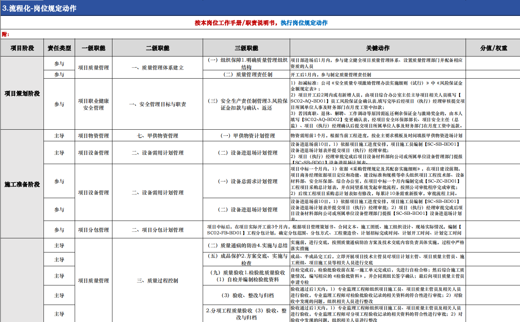The height and width of the screenshot is (322, 520).
Task: Click the subtitle "按本岗位工作手册/职责说明书，执行岗位规定动作"
Action: [261, 23]
